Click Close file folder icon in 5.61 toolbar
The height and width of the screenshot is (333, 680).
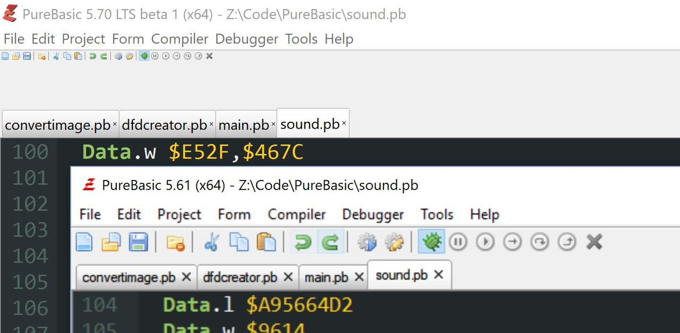click(175, 243)
